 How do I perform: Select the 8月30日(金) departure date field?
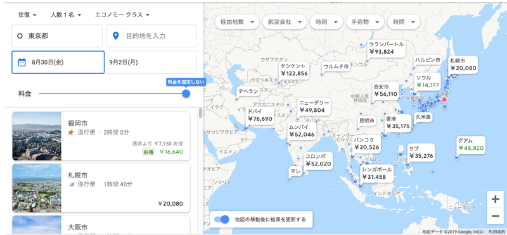pos(58,62)
